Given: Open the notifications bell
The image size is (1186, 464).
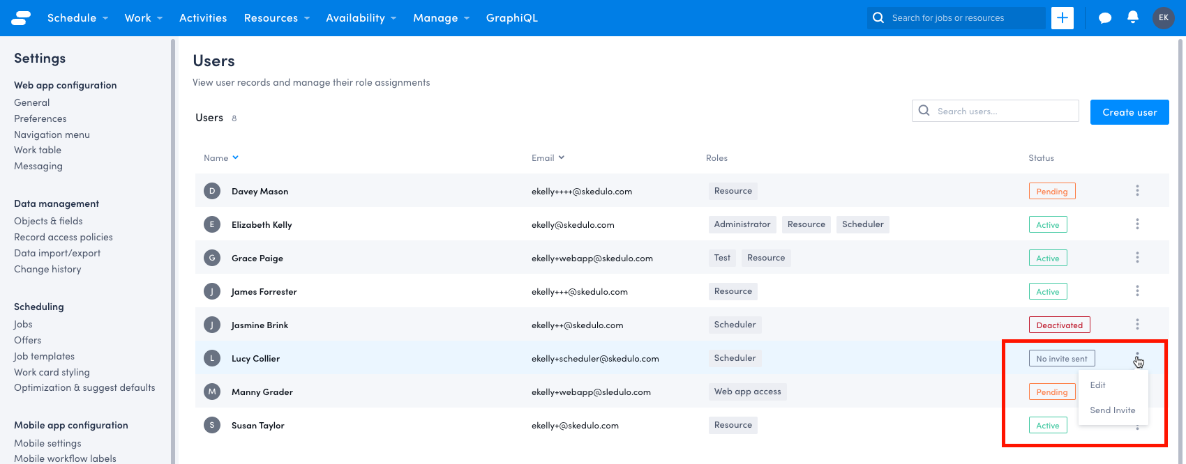Looking at the screenshot, I should pyautogui.click(x=1132, y=17).
